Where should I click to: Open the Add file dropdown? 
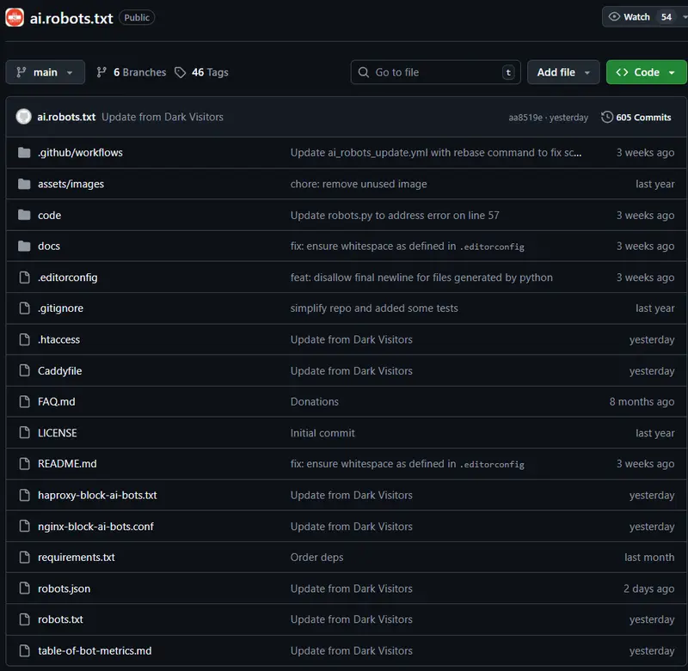[563, 72]
